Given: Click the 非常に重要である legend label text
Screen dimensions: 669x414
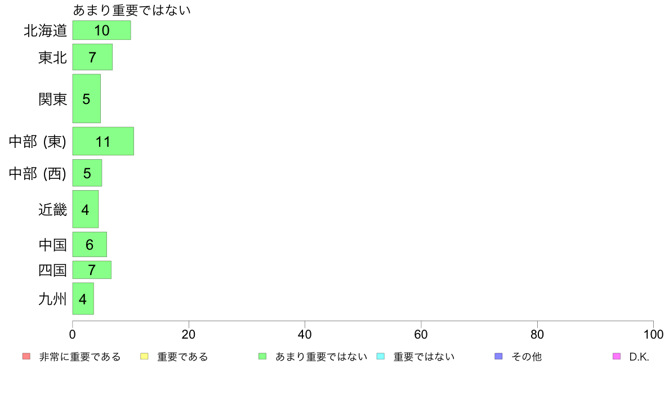Looking at the screenshot, I should tap(80, 357).
